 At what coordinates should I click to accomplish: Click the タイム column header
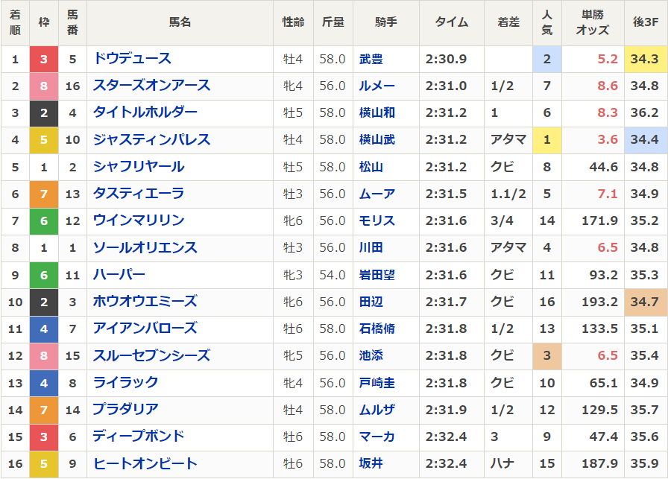[451, 22]
